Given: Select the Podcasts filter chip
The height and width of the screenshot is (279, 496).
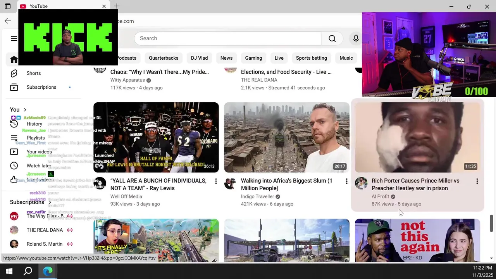Looking at the screenshot, I should (x=126, y=58).
